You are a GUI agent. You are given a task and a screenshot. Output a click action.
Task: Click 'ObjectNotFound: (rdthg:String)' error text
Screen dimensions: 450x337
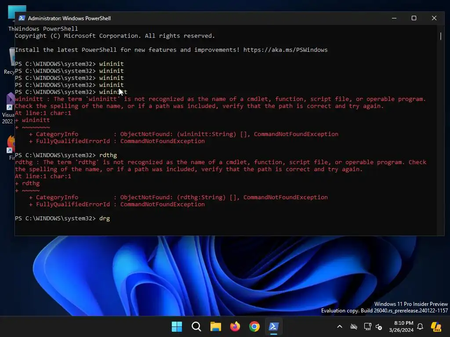173,197
